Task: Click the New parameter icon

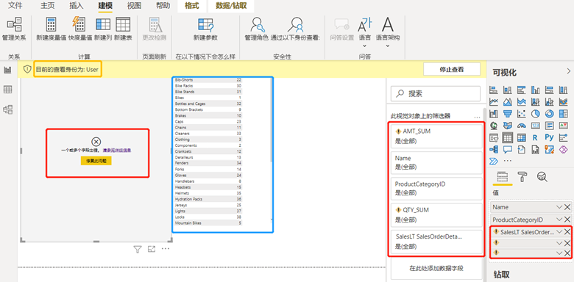Action: [x=206, y=24]
